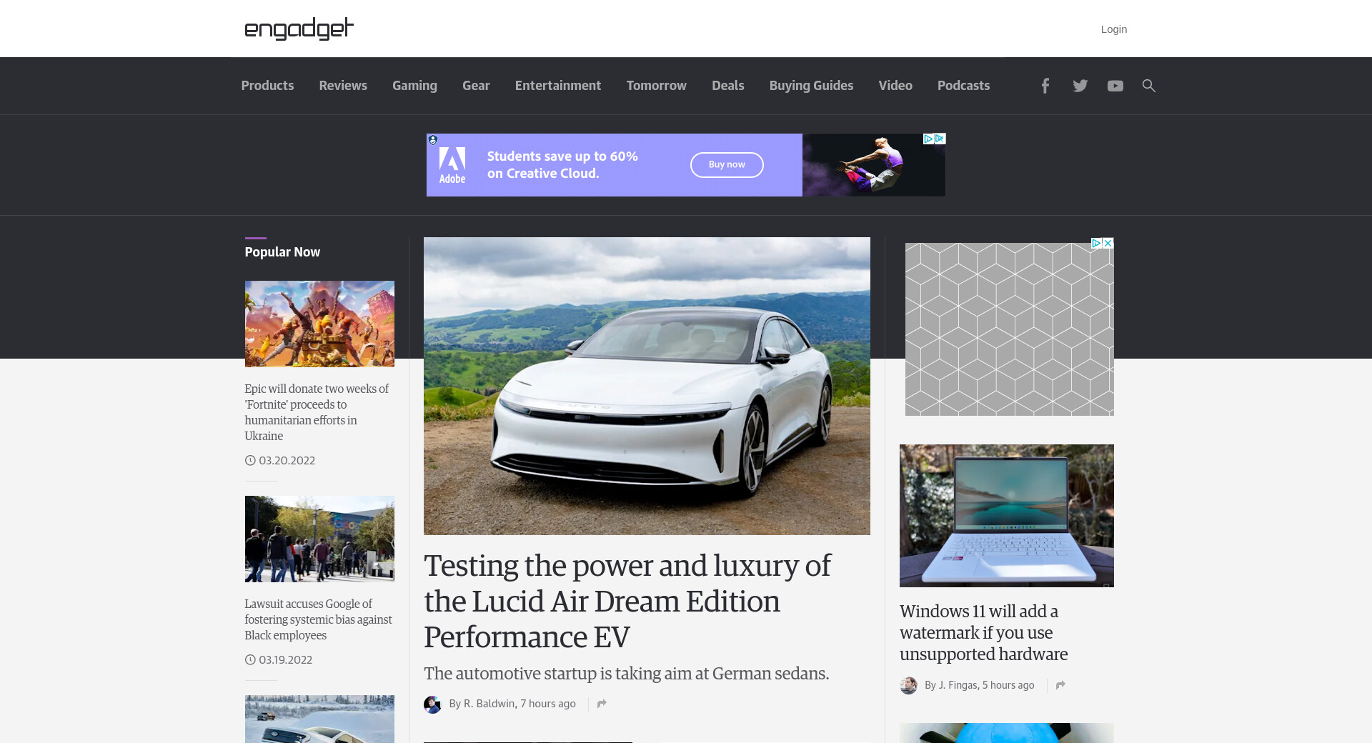
Task: Open Engadget's Twitter page icon
Action: 1080,86
